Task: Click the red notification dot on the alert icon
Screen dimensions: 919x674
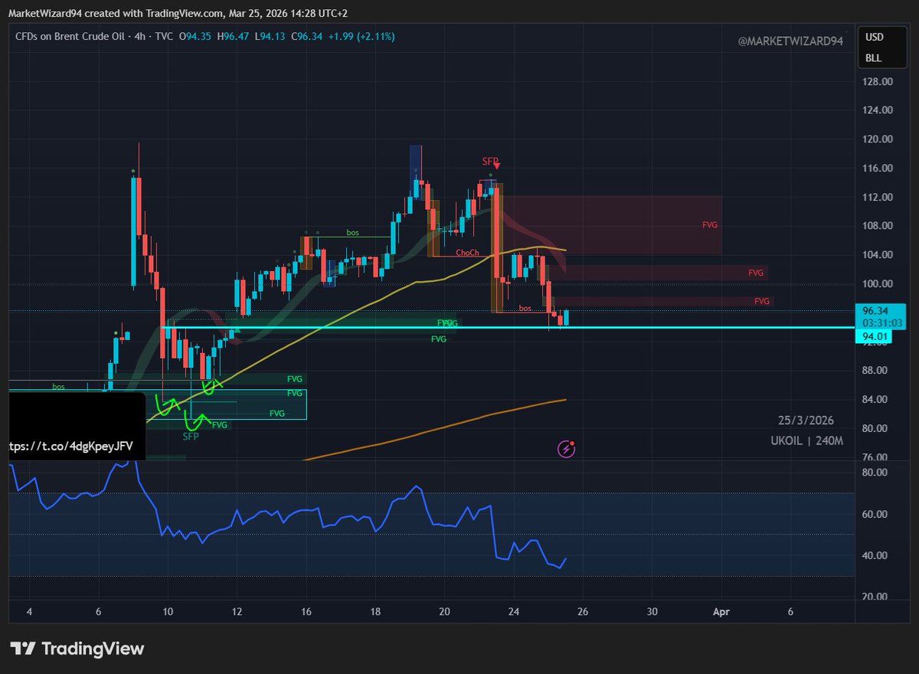Action: 573,443
